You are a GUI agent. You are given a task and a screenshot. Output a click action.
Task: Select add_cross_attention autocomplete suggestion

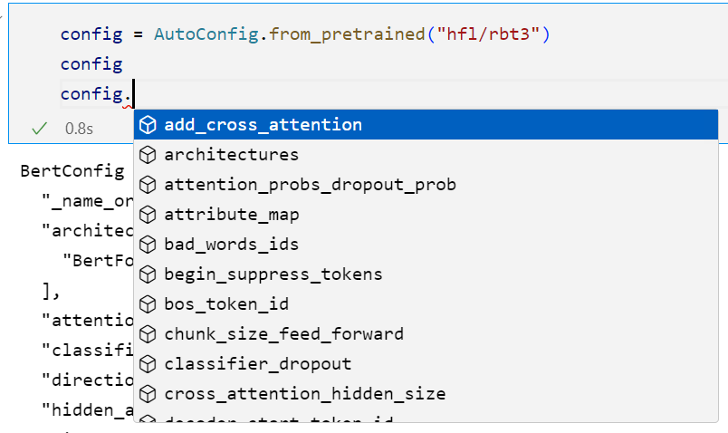click(263, 125)
